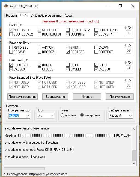Click scroll up arrow in log output
Image resolution: width=140 pixels, height=177 pixels.
point(134,129)
